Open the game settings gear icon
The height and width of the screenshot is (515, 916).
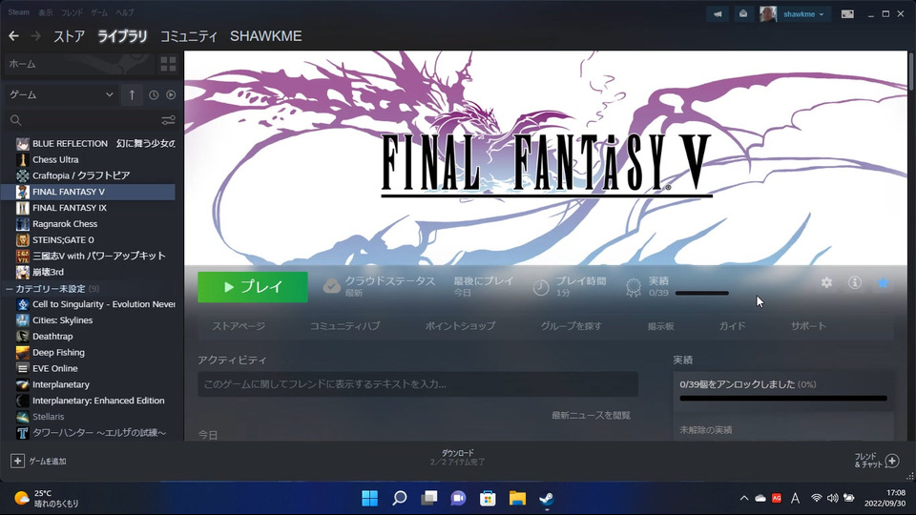(x=826, y=282)
